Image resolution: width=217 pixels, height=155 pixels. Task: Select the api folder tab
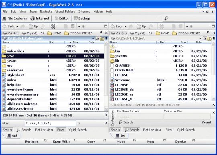click(12, 135)
